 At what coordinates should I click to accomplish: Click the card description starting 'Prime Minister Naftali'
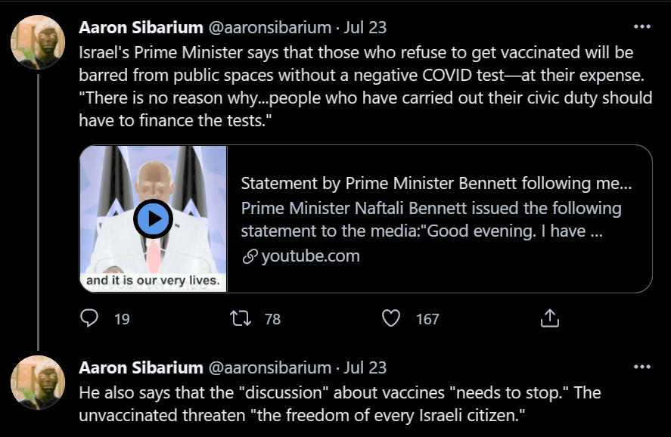point(430,219)
